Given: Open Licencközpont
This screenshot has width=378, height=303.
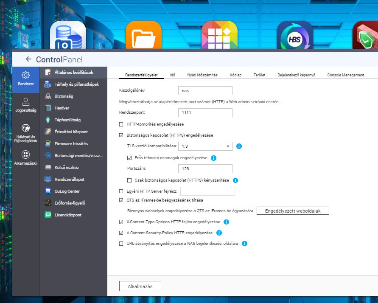Looking at the screenshot, I should point(73,215).
